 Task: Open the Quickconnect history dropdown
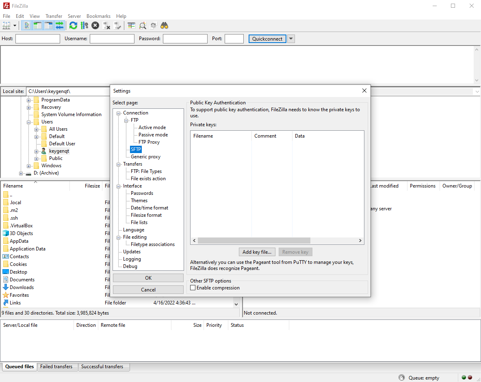click(x=291, y=39)
